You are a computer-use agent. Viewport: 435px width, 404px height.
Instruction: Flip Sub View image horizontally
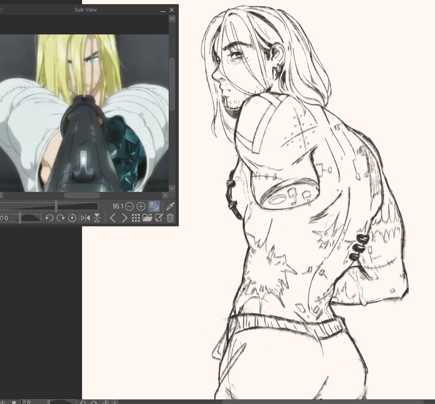[85, 218]
